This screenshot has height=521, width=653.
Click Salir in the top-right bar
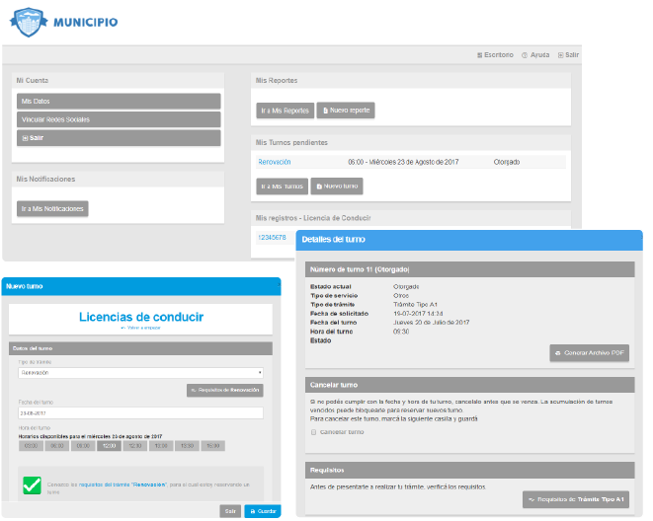[x=568, y=55]
